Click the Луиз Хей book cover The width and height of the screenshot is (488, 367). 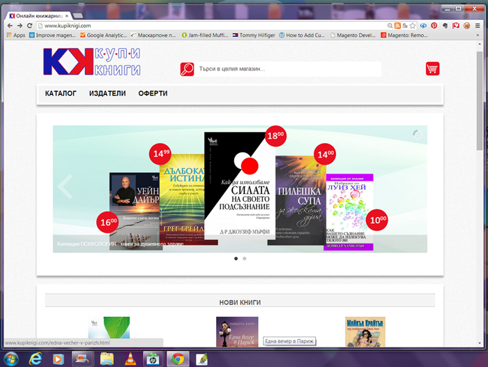point(349,212)
